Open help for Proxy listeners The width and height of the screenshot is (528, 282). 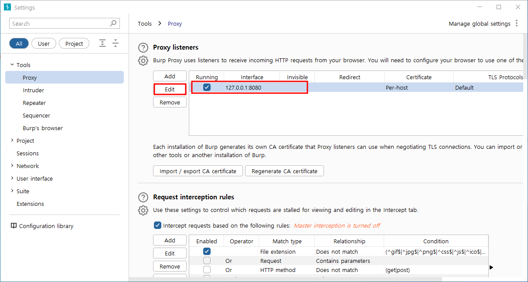[143, 47]
